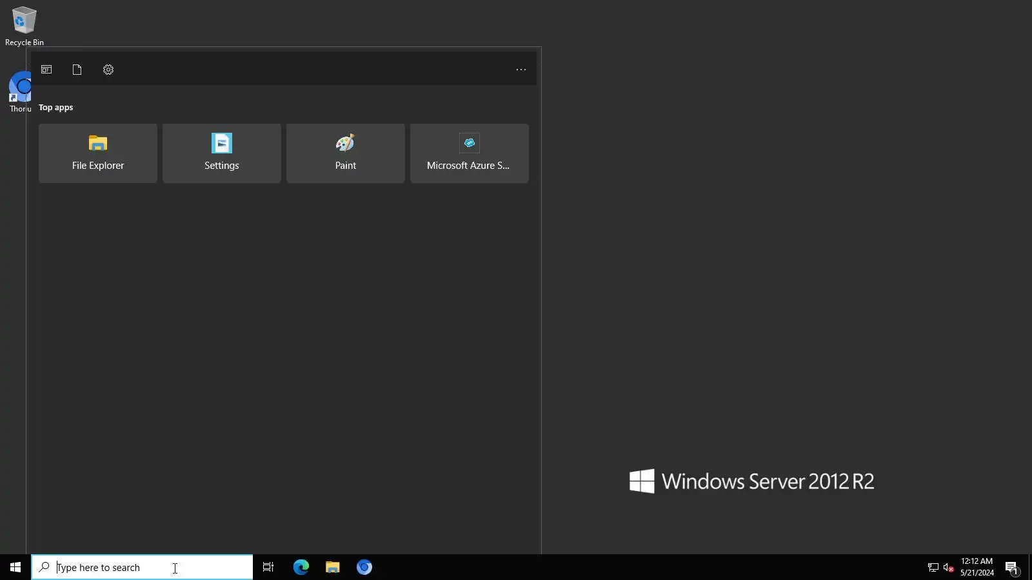The height and width of the screenshot is (580, 1032).
Task: Launch Microsoft Edge from the taskbar
Action: 301,567
